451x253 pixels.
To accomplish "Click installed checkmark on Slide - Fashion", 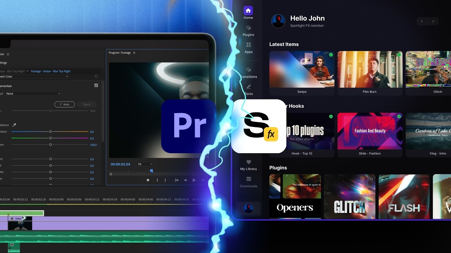I will (x=399, y=116).
